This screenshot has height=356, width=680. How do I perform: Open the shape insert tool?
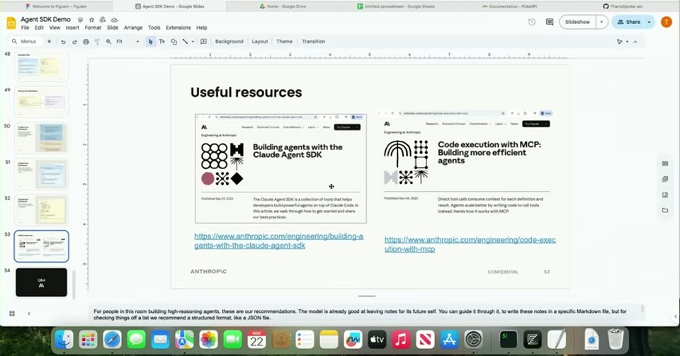click(174, 42)
